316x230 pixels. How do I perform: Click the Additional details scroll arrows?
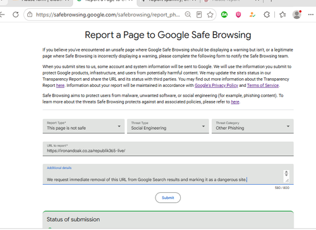[286, 173]
